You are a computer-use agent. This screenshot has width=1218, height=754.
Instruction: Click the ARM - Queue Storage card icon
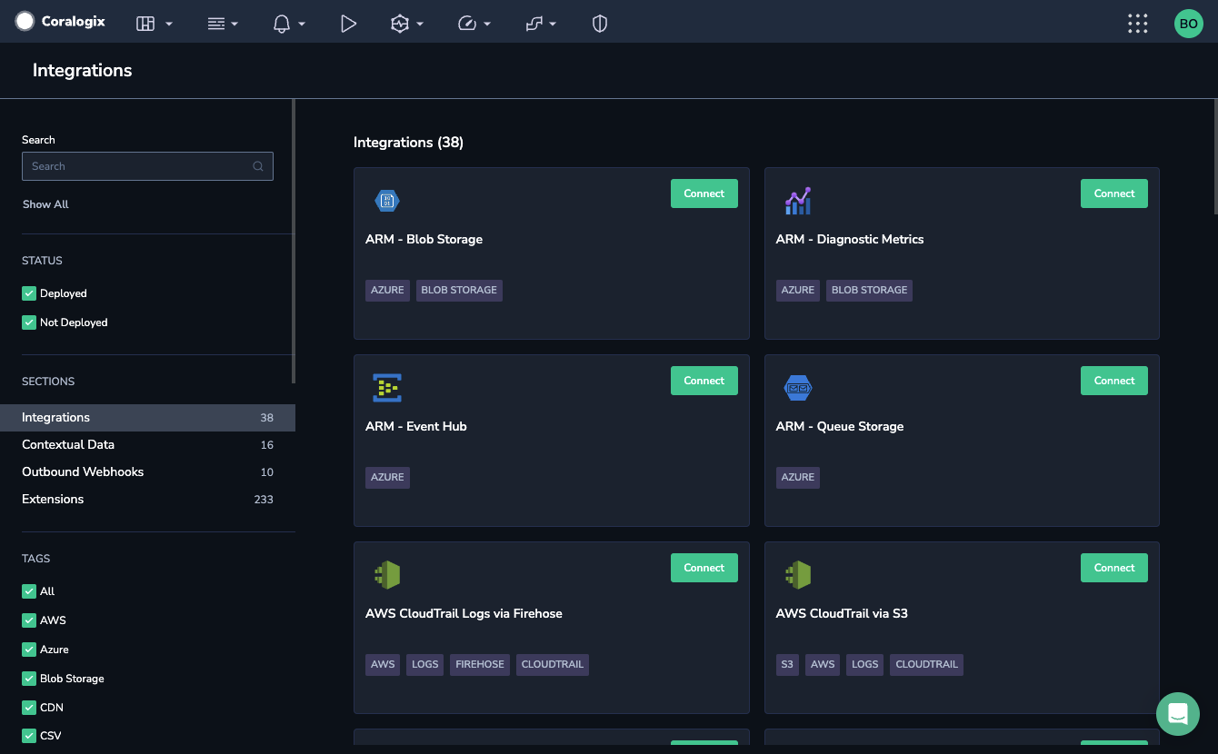[x=797, y=388]
